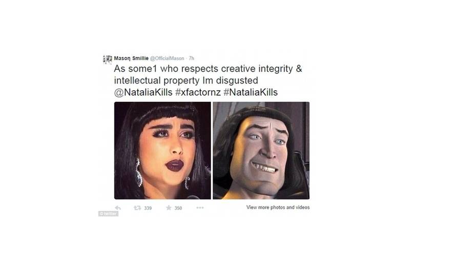
Task: Retweet using the retweet arrows icon
Action: tap(137, 208)
